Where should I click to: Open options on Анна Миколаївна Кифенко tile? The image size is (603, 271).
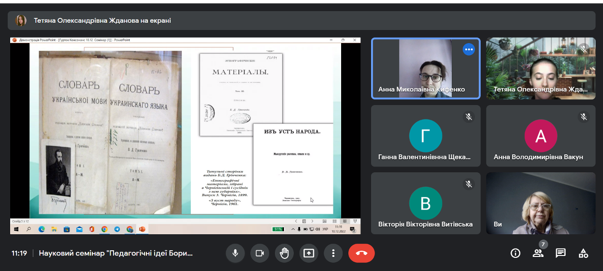[468, 49]
